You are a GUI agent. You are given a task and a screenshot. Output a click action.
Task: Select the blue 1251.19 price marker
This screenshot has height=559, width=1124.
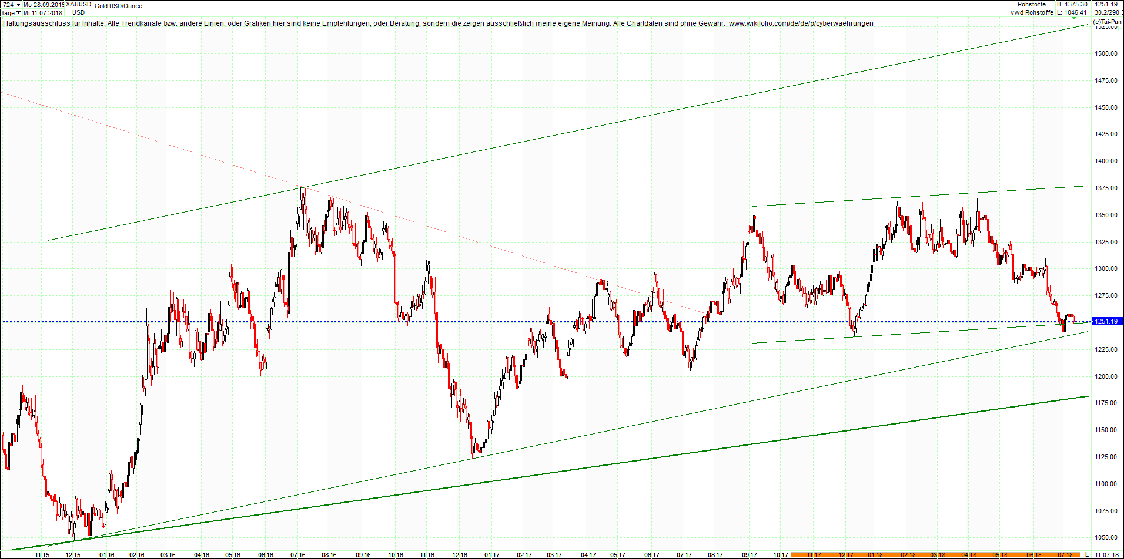[x=1106, y=322]
